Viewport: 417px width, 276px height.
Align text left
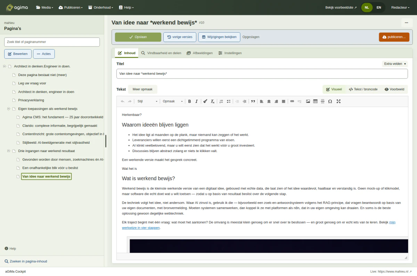[262, 101]
